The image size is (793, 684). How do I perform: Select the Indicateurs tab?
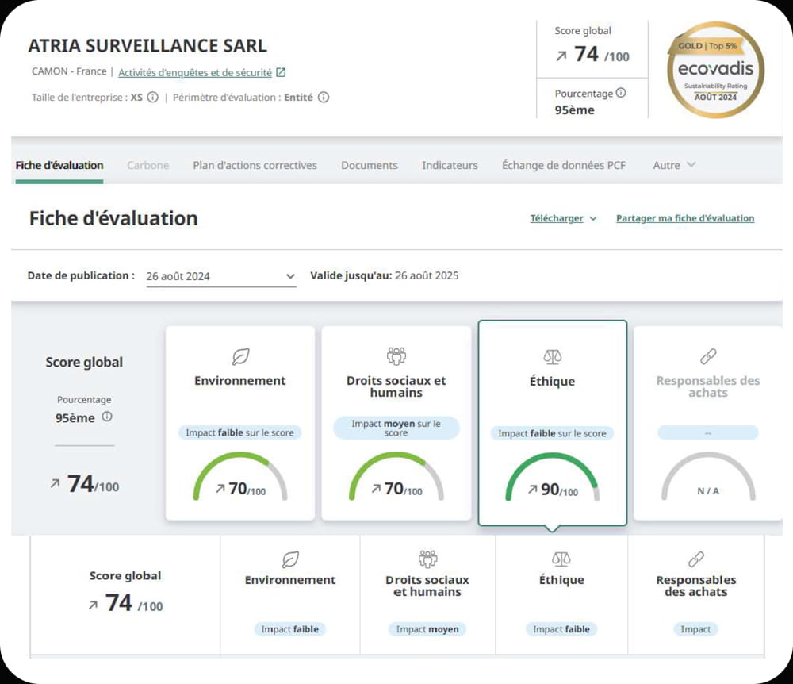pyautogui.click(x=450, y=165)
